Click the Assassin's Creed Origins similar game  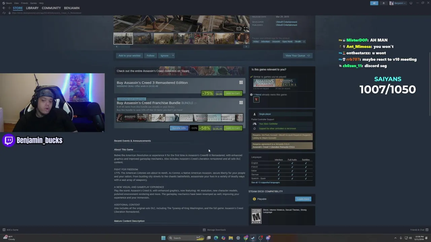click(x=286, y=83)
